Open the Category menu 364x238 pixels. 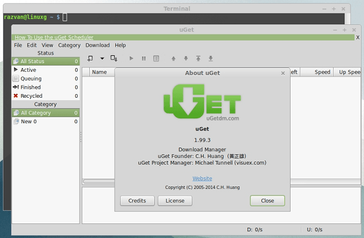[69, 45]
